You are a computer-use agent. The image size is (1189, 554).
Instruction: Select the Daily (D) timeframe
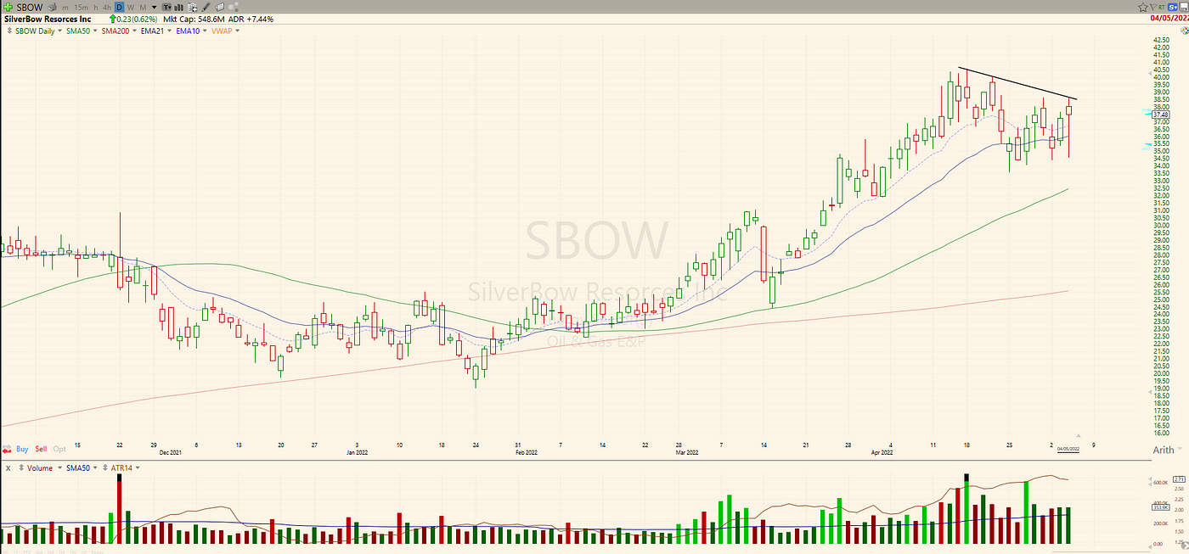tap(119, 8)
